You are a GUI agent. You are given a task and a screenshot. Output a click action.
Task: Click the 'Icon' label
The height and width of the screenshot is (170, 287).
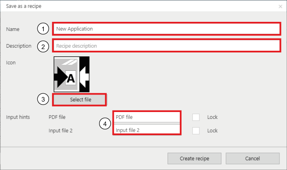(x=11, y=63)
